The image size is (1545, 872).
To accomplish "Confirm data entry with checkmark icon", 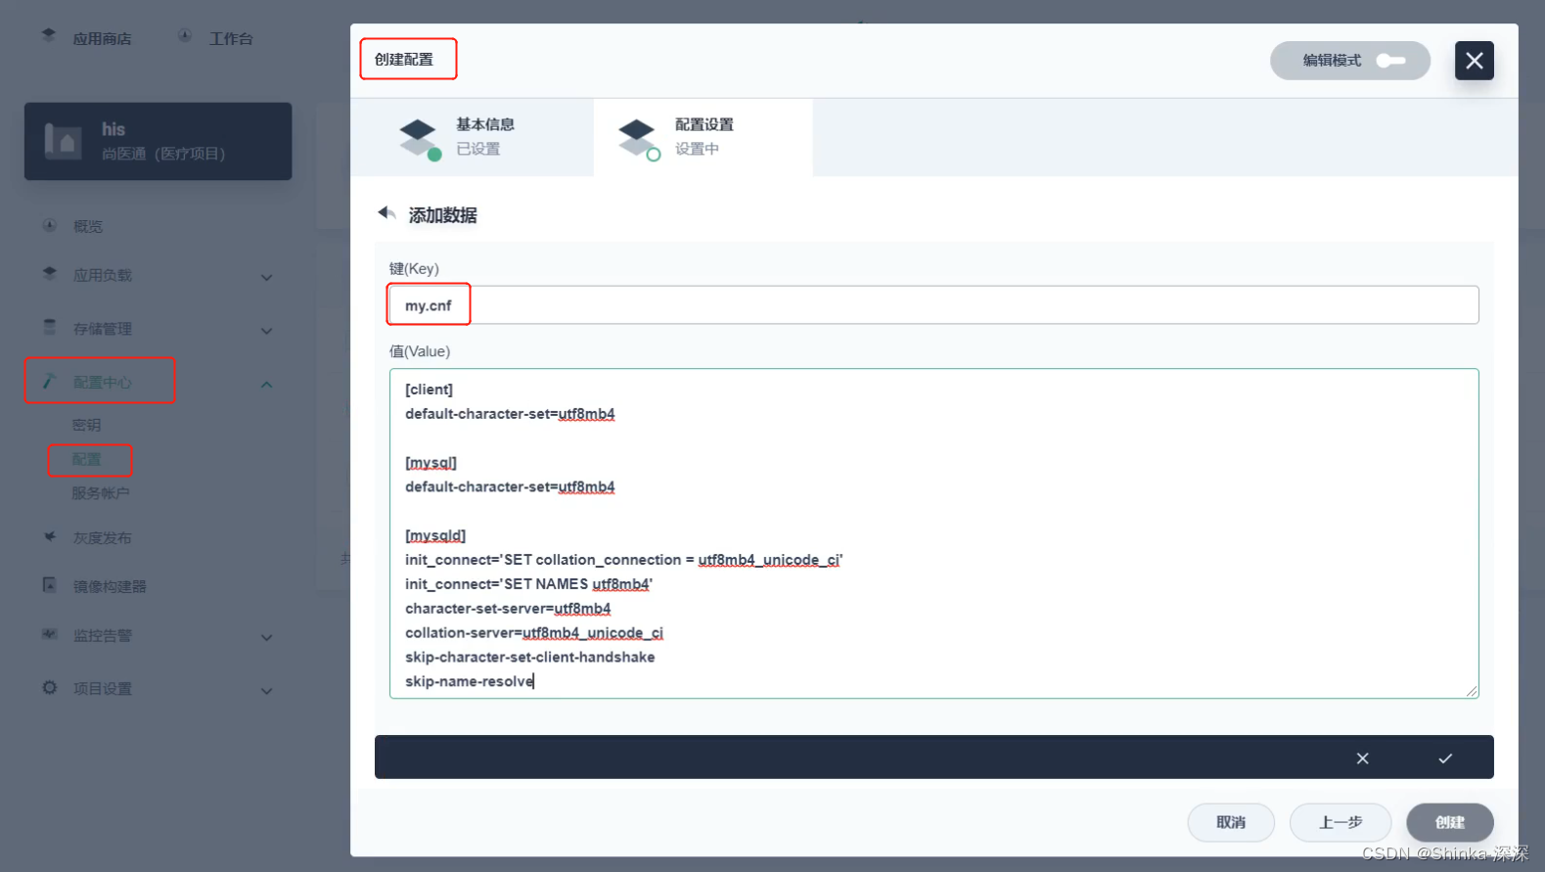I will coord(1445,757).
